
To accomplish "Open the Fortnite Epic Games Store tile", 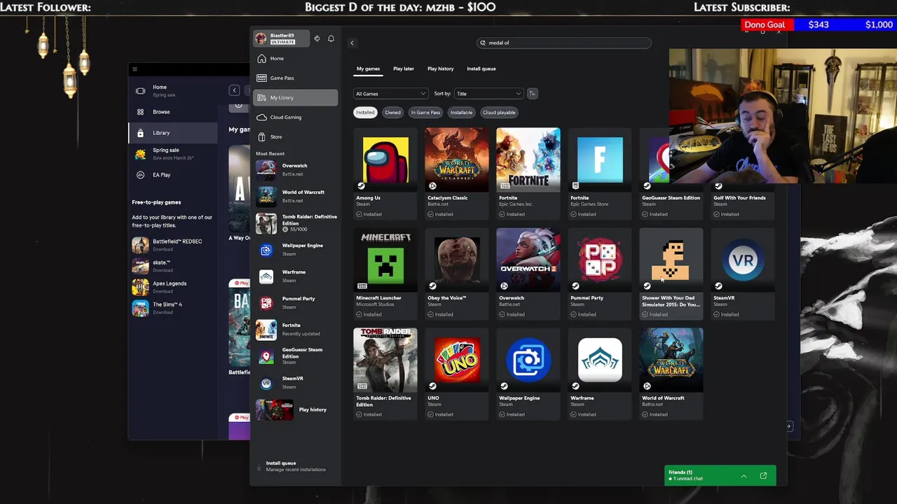I will click(600, 173).
